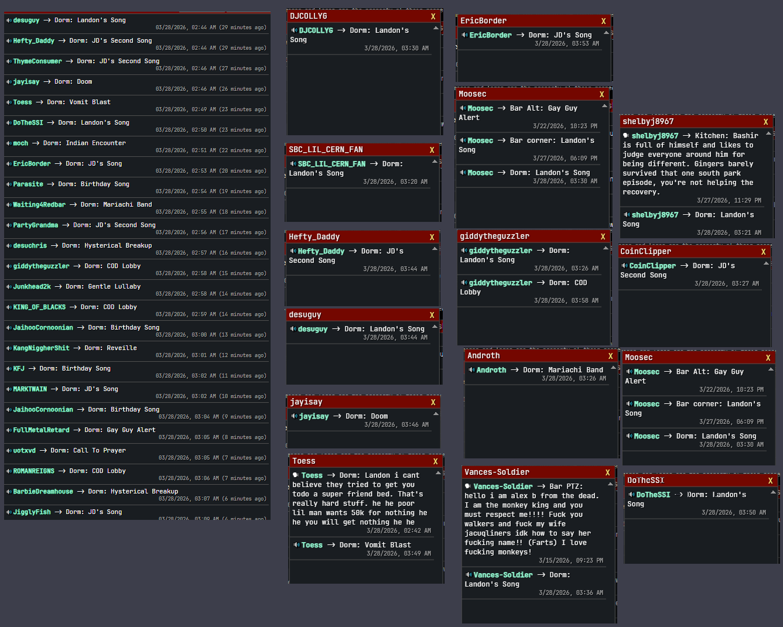Dismiss the shelbyj8967 panel with its X
Viewport: 783px width, 627px height.
pos(766,122)
